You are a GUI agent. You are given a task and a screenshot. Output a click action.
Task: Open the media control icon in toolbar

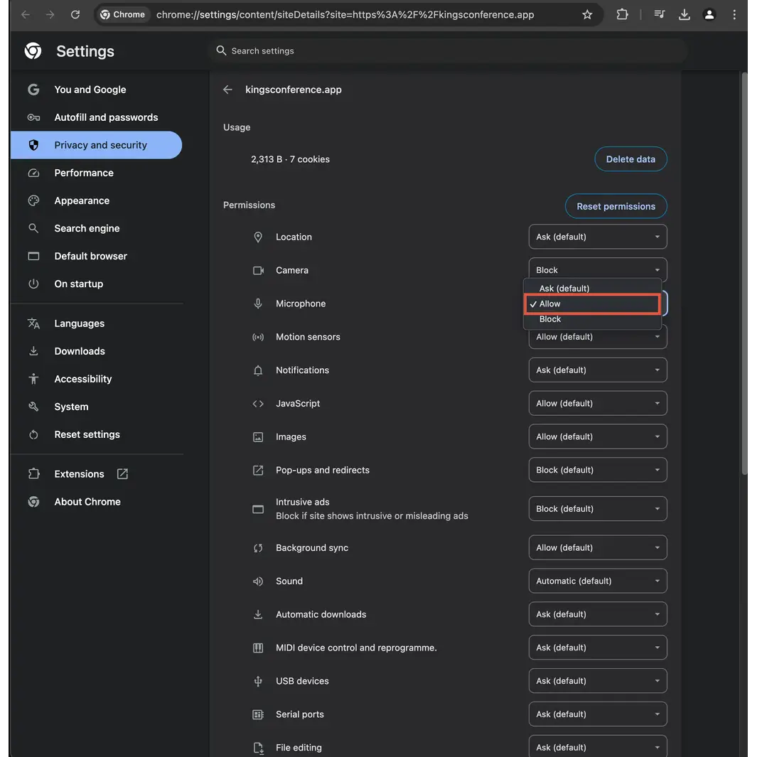click(x=660, y=14)
